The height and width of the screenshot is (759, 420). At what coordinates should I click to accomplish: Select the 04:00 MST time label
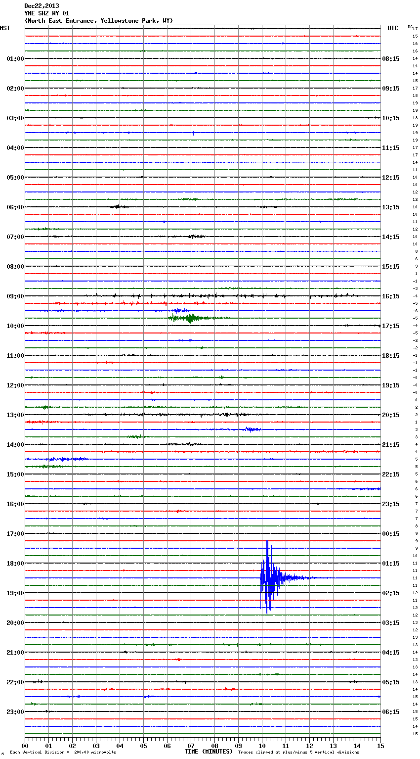(15, 148)
